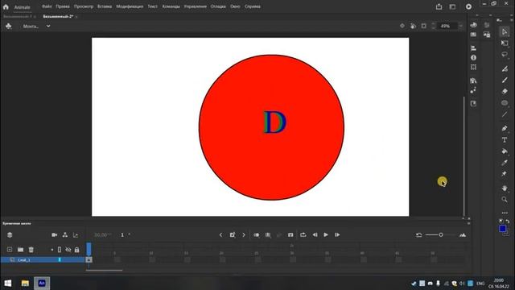Select the Lasso tool
Viewport: 515px width, 290px height.
pyautogui.click(x=505, y=55)
